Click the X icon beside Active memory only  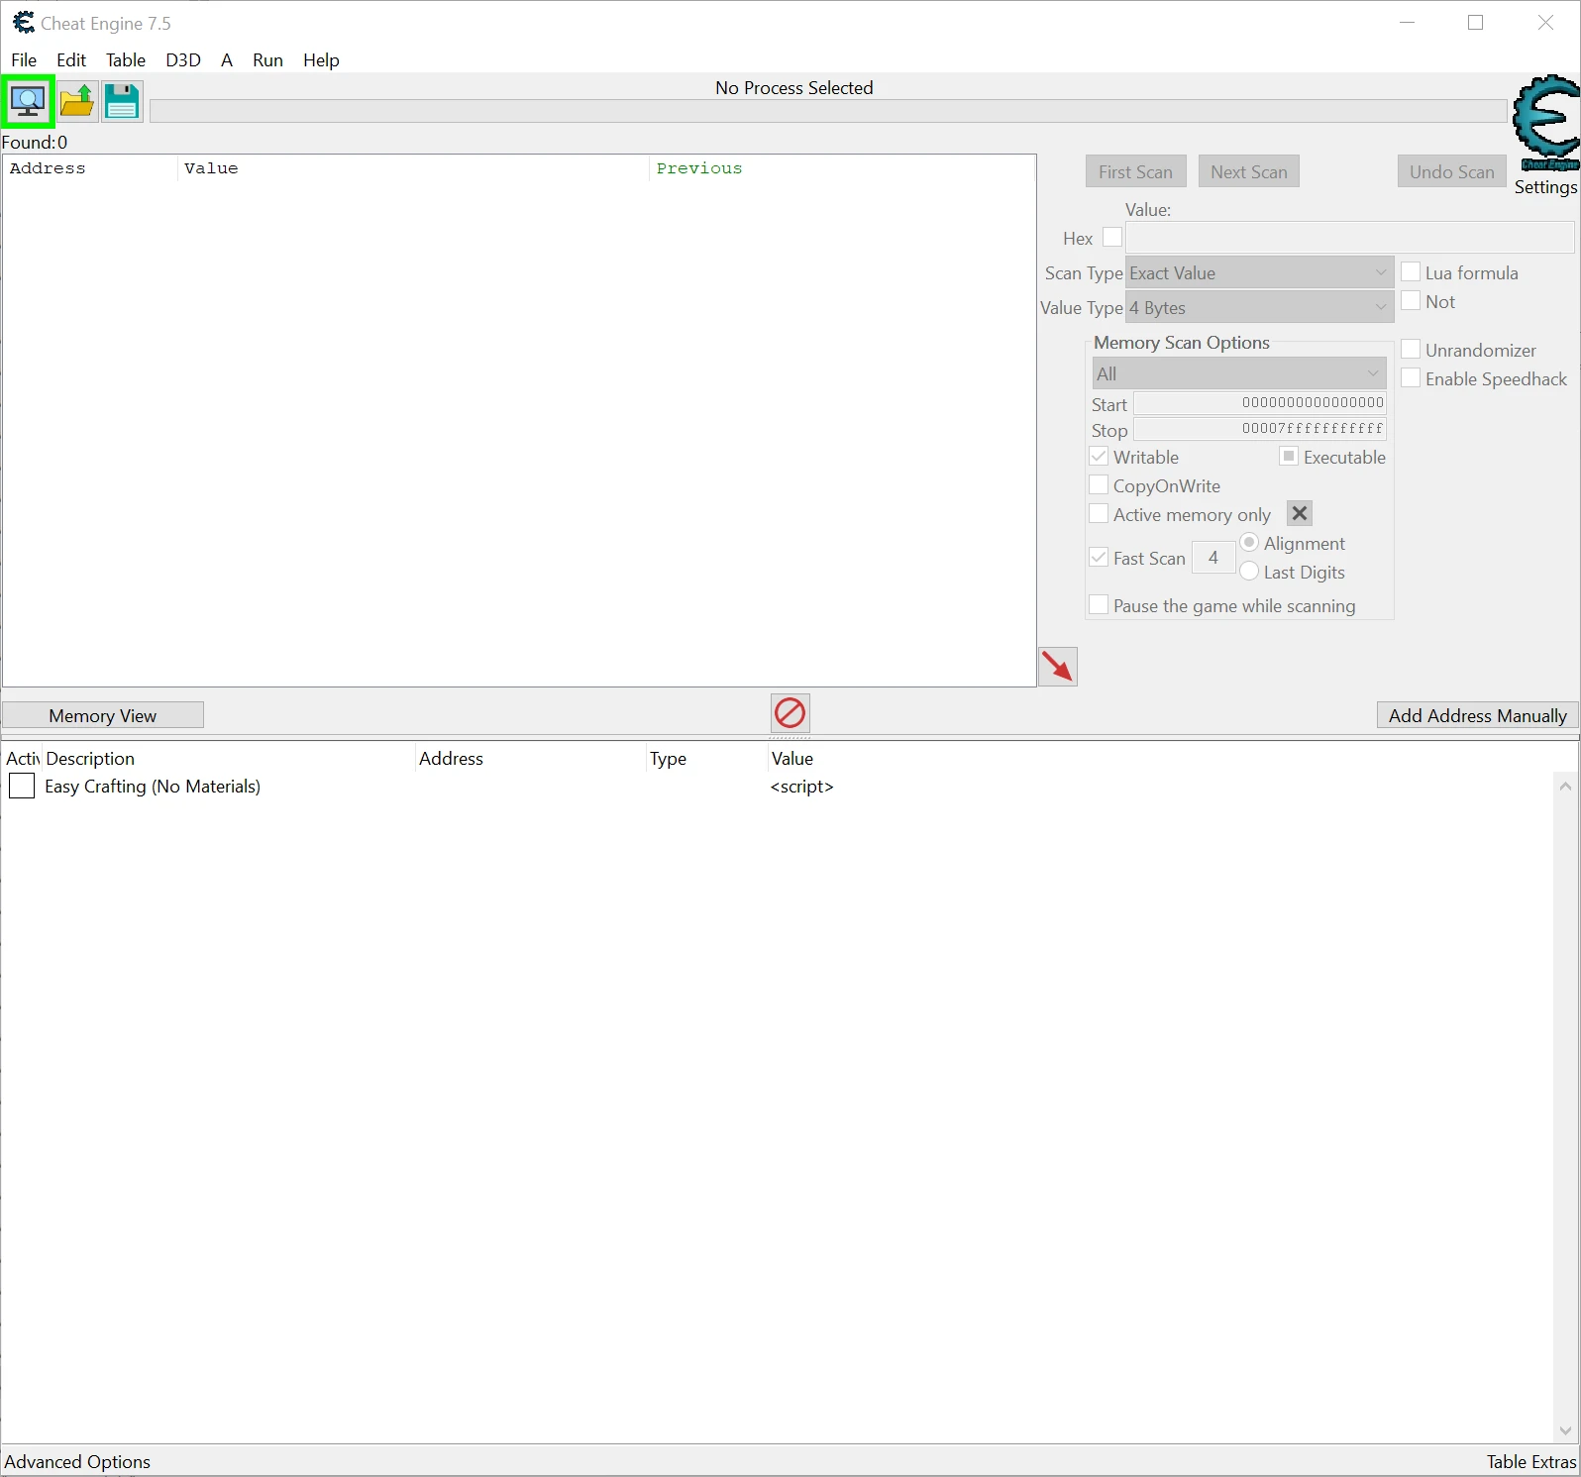point(1300,513)
